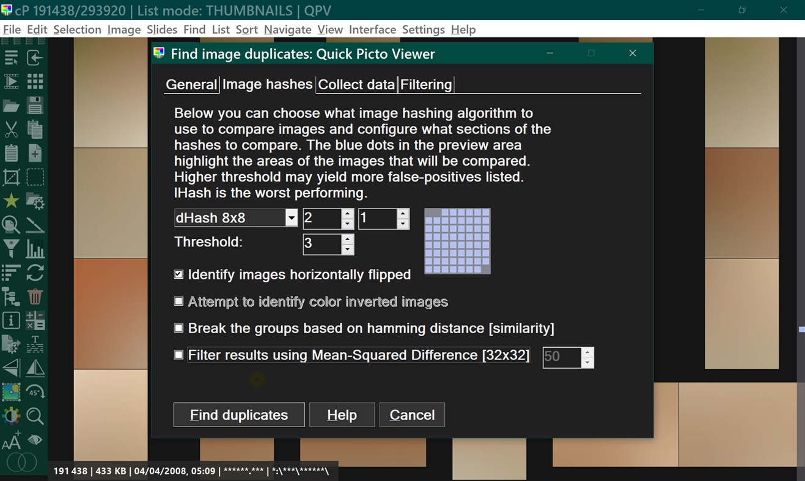Viewport: 805px width, 481px height.
Task: Raise the Mean-Squared Difference value of 50
Action: click(x=587, y=353)
